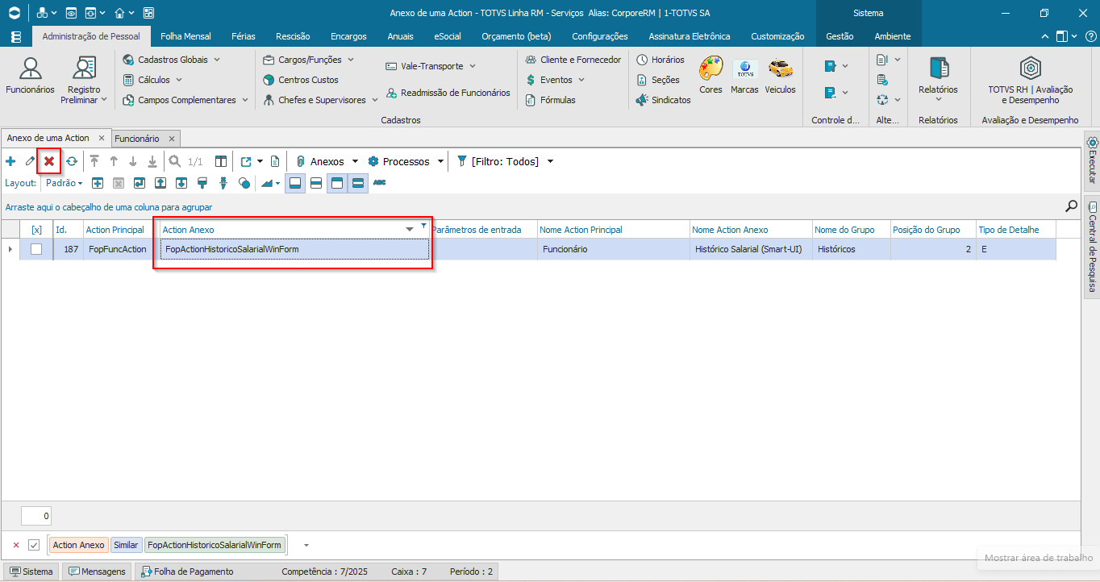
Task: Open the Rescisão ribbon tab
Action: (x=293, y=36)
